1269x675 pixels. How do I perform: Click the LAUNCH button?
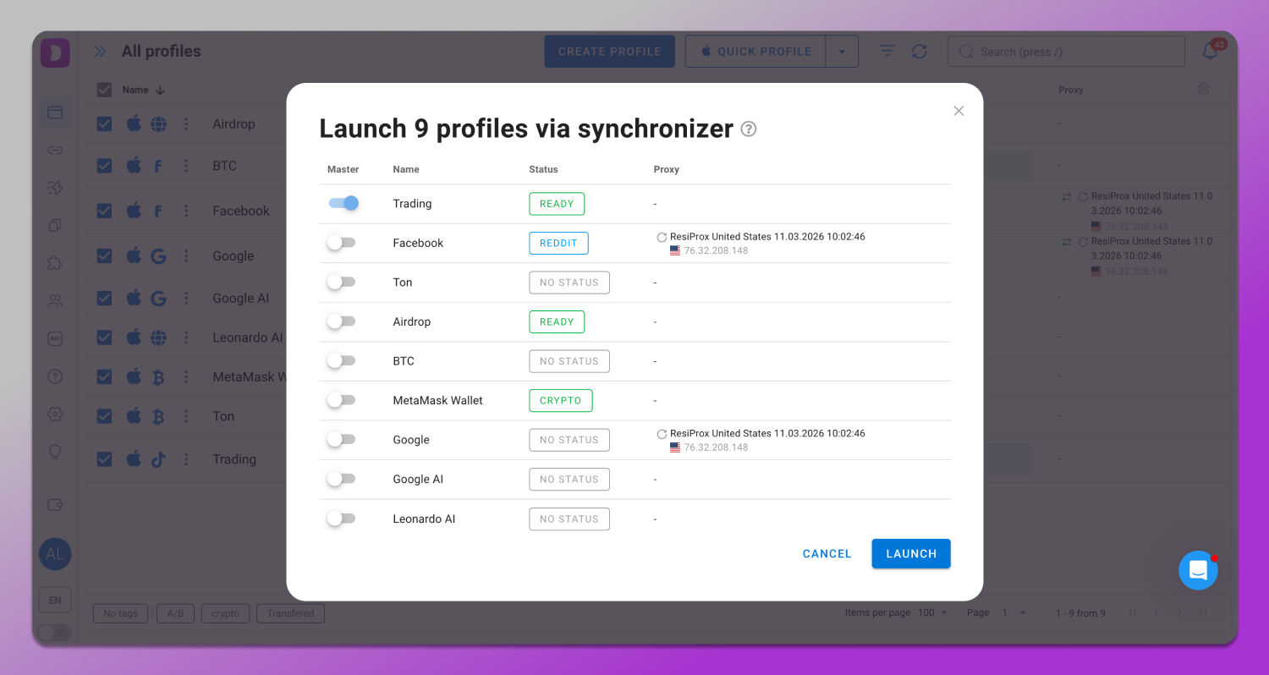[x=911, y=553]
